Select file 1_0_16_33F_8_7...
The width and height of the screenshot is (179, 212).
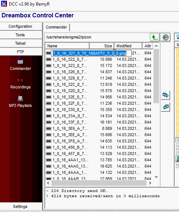(70, 122)
